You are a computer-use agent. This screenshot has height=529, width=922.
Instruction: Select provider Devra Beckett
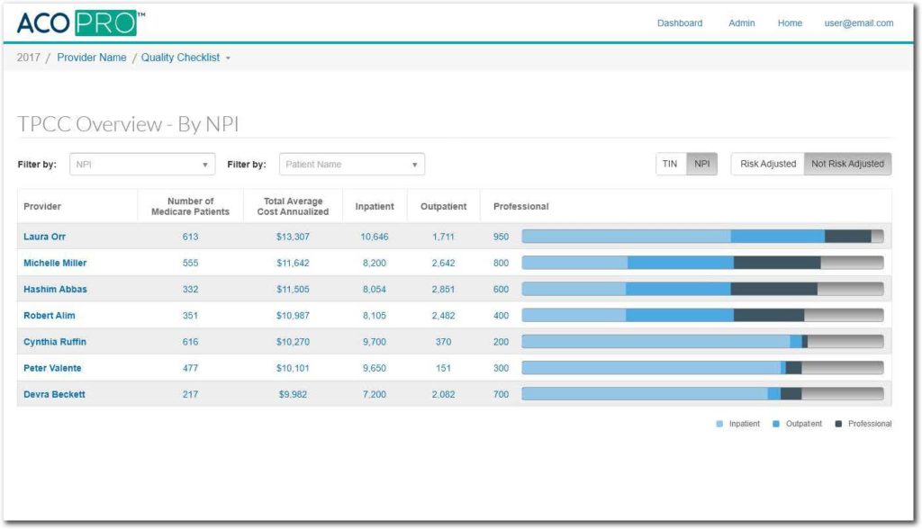click(x=54, y=394)
